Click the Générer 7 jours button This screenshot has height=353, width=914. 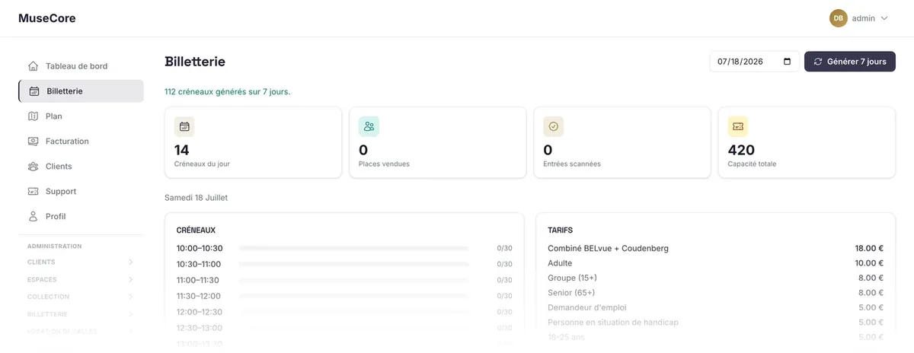[850, 62]
